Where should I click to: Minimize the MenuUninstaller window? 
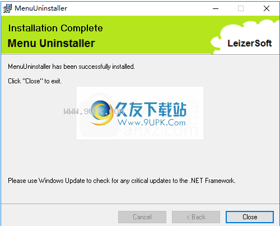[216, 8]
